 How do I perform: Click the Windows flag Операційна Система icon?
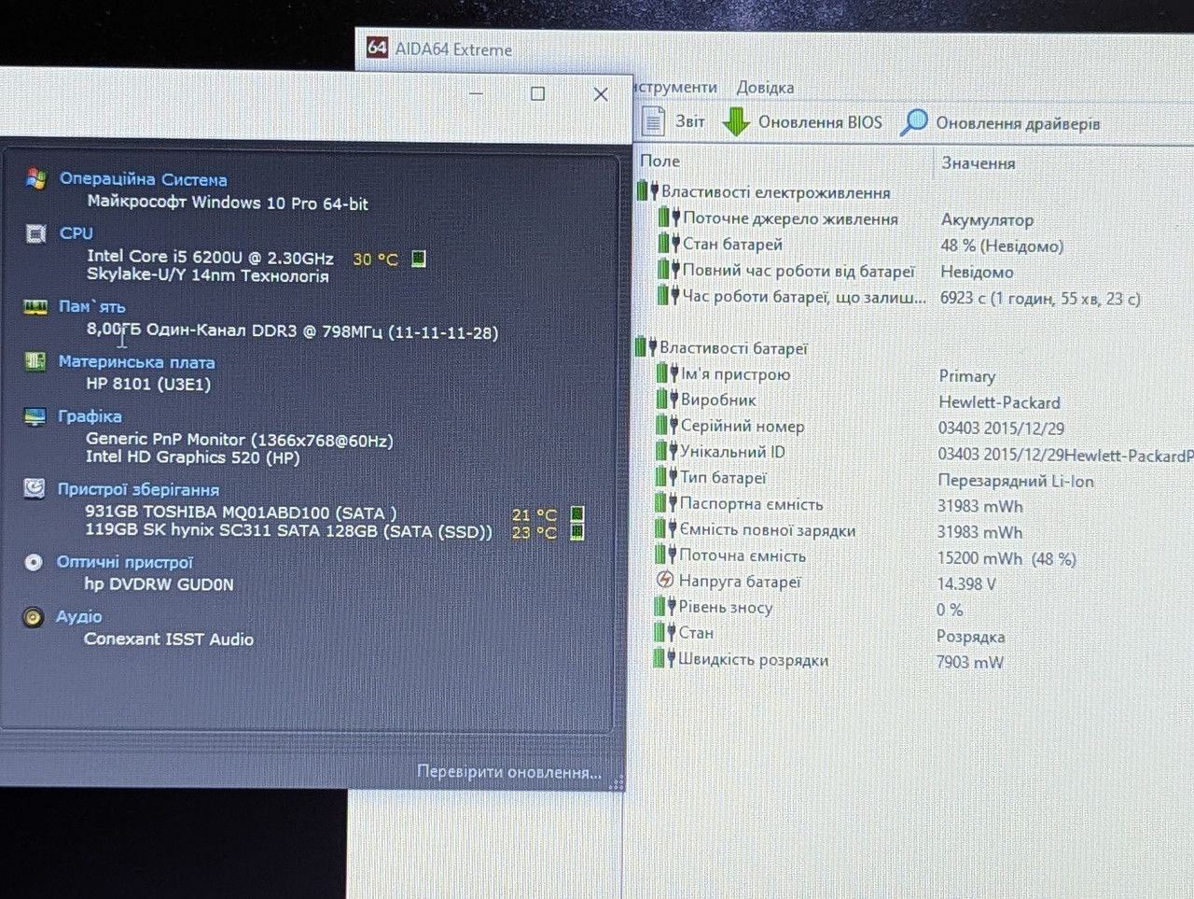(36, 178)
